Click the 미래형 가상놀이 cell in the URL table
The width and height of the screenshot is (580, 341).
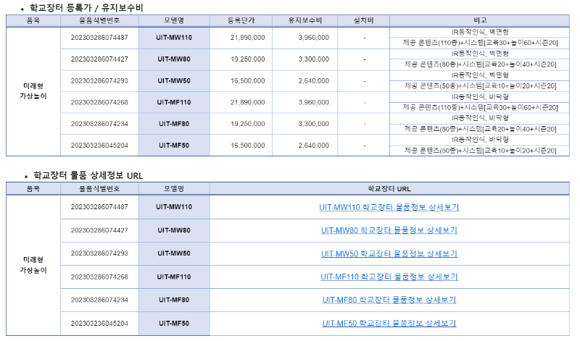point(33,265)
